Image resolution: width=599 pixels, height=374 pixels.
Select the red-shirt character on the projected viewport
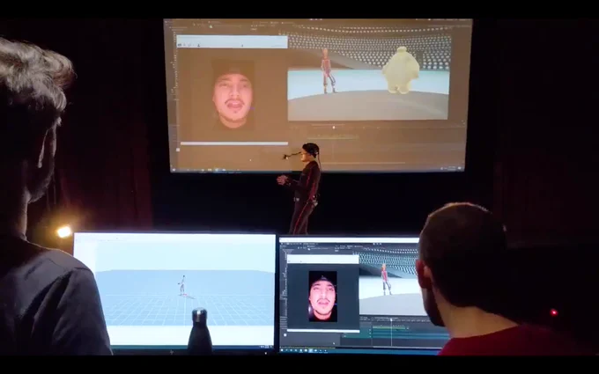pyautogui.click(x=329, y=71)
